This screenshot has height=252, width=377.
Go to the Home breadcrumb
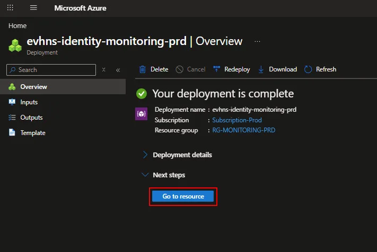pyautogui.click(x=17, y=26)
